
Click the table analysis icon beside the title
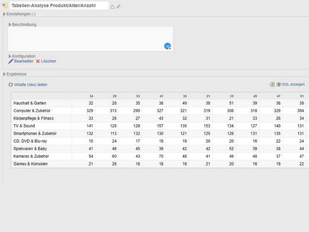point(5,5)
